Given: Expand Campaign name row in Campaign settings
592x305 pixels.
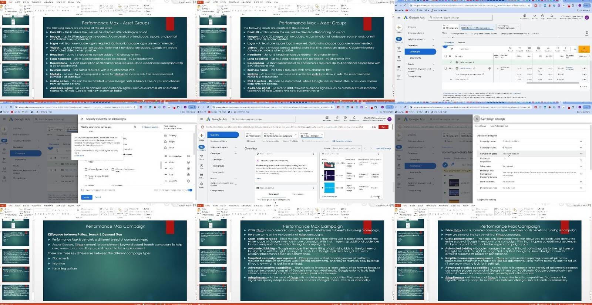Looking at the screenshot, I should pos(581,141).
